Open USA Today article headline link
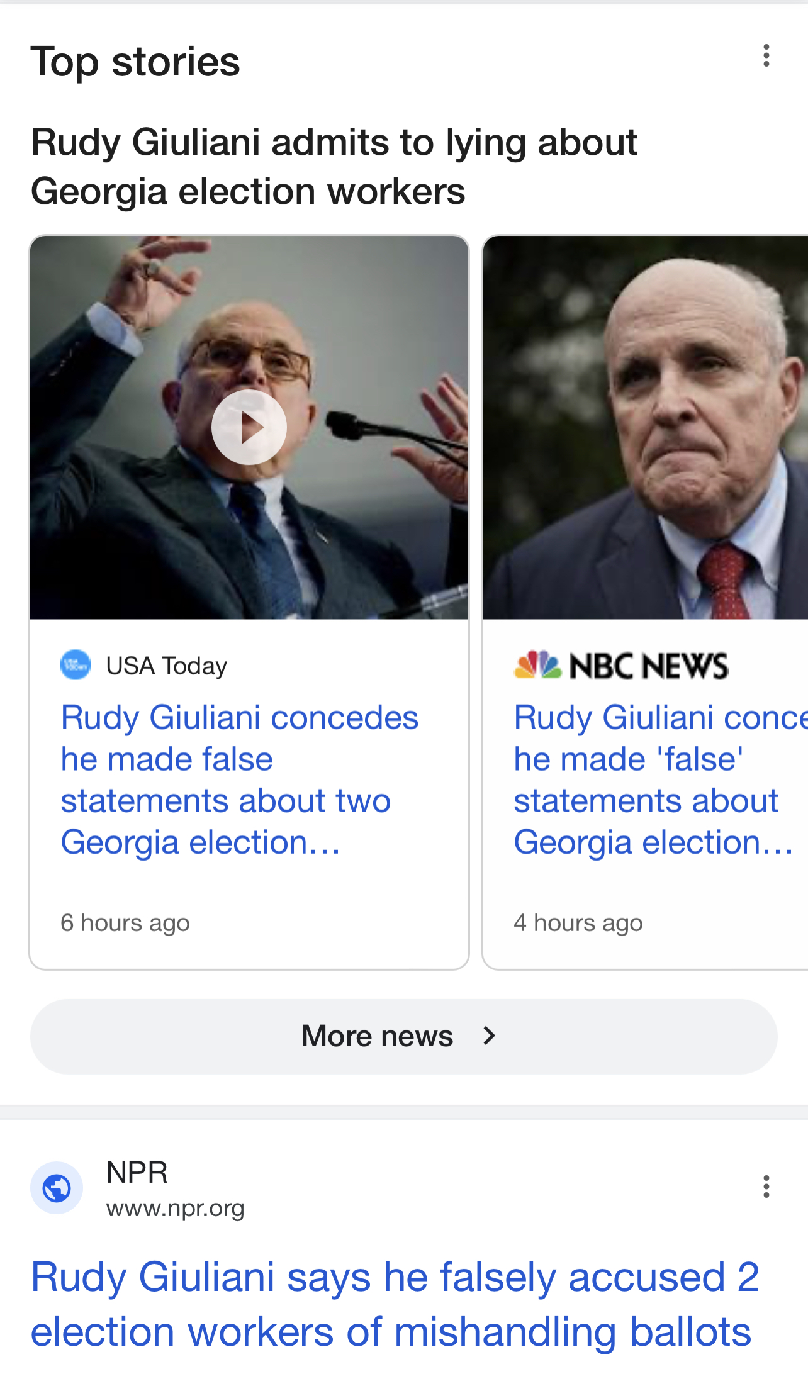Screen dimensions: 808x1374 (239, 780)
